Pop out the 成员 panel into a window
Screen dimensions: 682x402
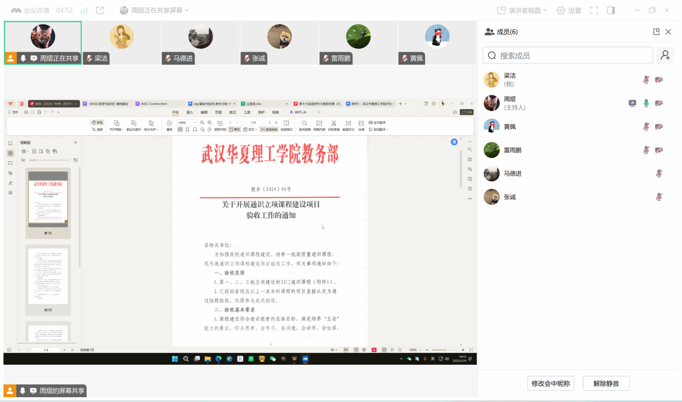pos(656,32)
